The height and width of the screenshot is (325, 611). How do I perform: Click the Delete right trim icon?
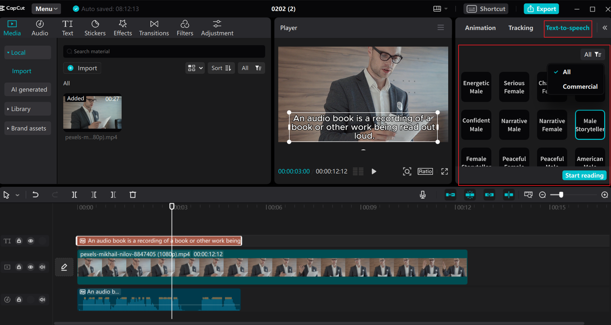(x=113, y=194)
